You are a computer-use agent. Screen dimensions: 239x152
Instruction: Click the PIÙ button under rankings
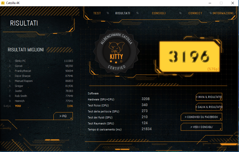(x=63, y=116)
